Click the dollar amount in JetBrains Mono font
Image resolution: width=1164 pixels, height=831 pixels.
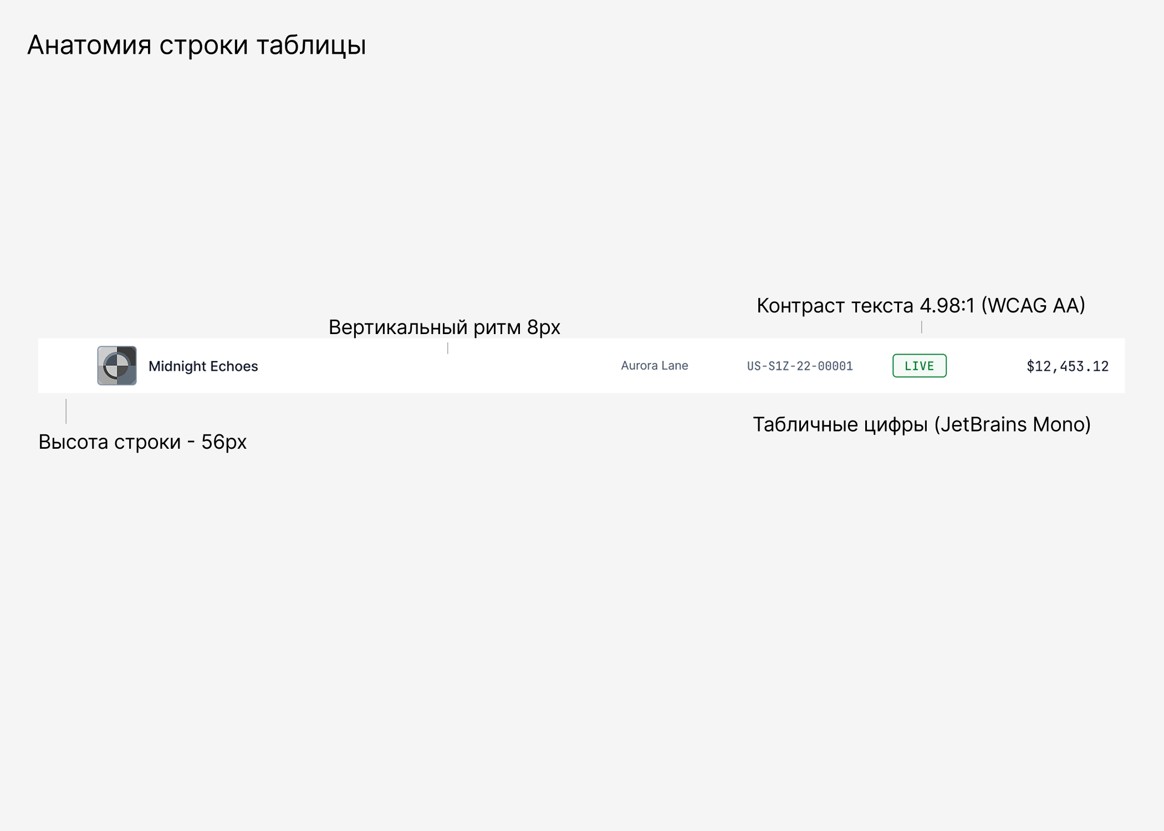pyautogui.click(x=1068, y=366)
